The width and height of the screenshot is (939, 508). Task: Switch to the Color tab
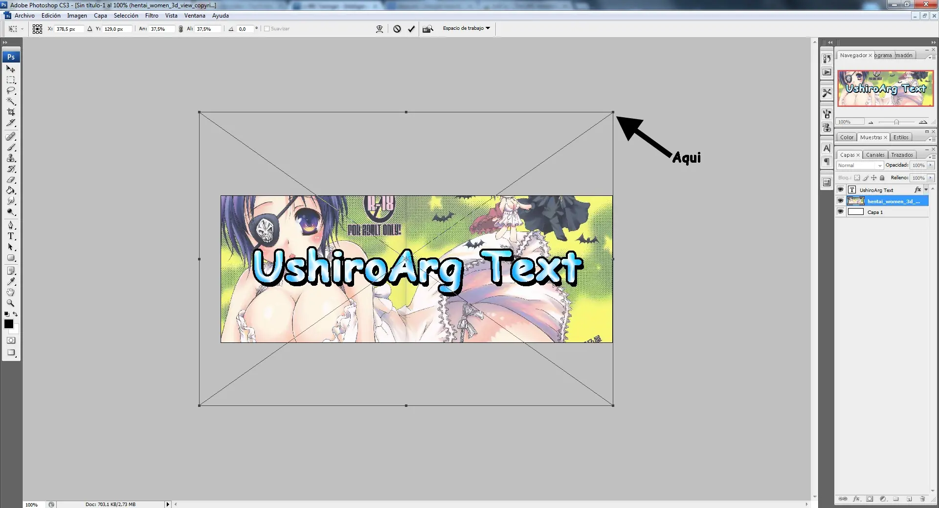pos(847,137)
